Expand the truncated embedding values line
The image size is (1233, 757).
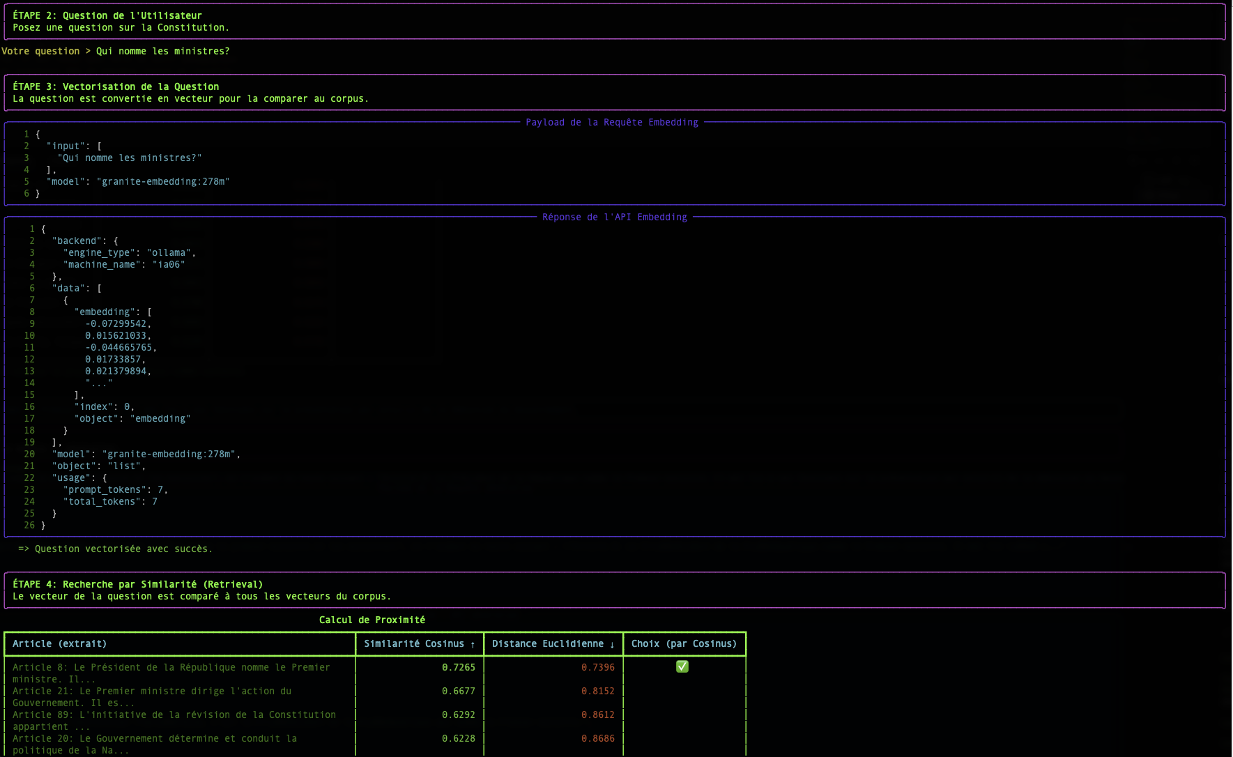[100, 383]
